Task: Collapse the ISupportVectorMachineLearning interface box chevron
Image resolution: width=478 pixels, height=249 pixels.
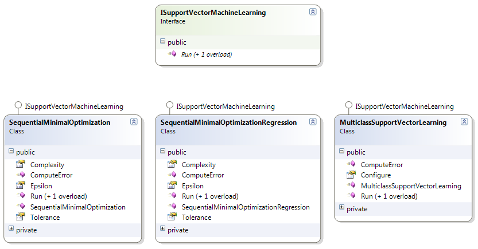Action: (x=313, y=12)
